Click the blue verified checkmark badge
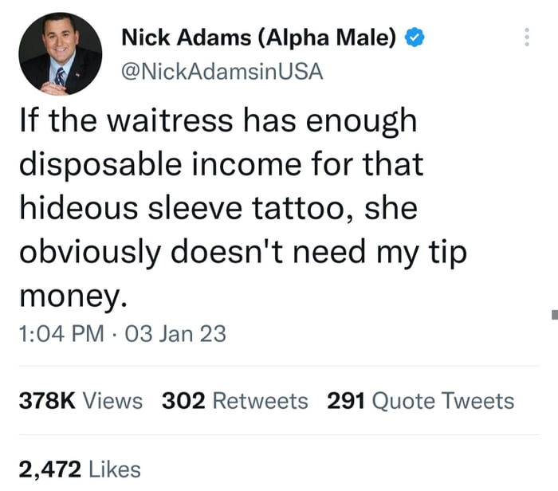This screenshot has height=491, width=558. 415,37
